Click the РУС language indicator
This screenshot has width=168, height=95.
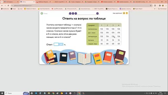tap(156, 93)
